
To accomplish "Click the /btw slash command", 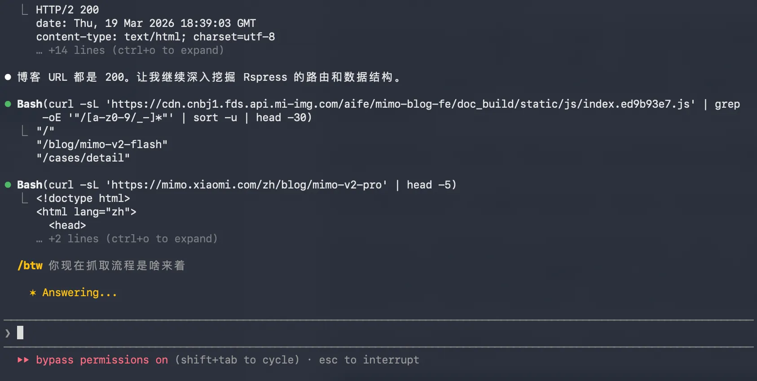I will pyautogui.click(x=30, y=266).
